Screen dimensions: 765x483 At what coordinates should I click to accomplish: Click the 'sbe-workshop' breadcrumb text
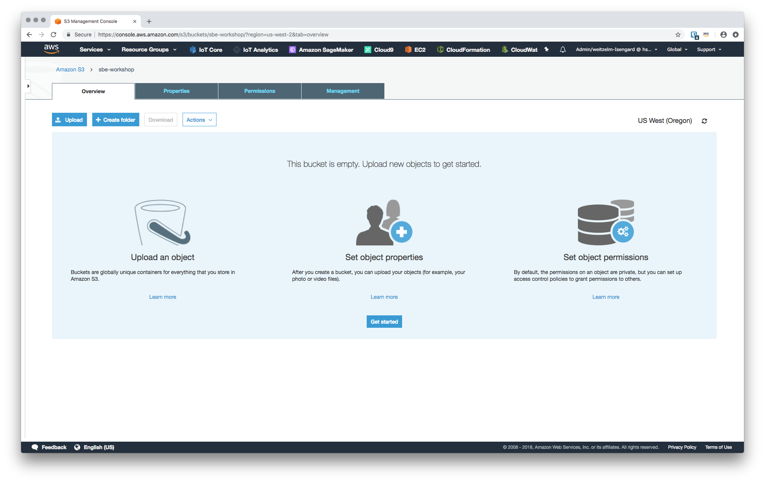coord(116,70)
